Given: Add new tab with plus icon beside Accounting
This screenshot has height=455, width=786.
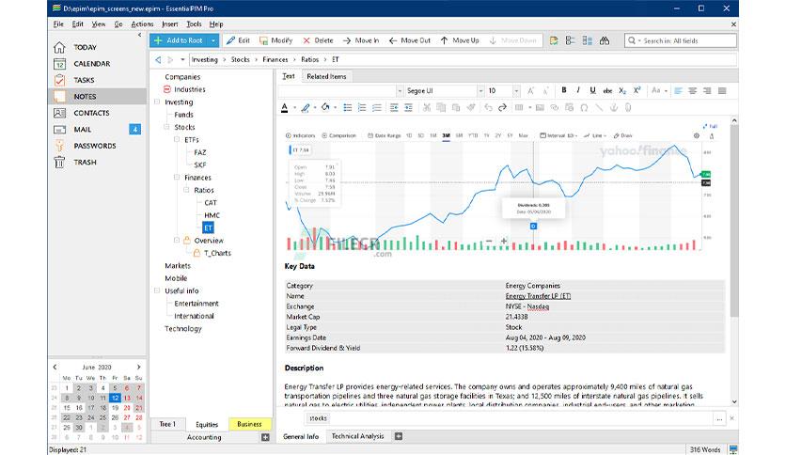Looking at the screenshot, I should click(265, 437).
